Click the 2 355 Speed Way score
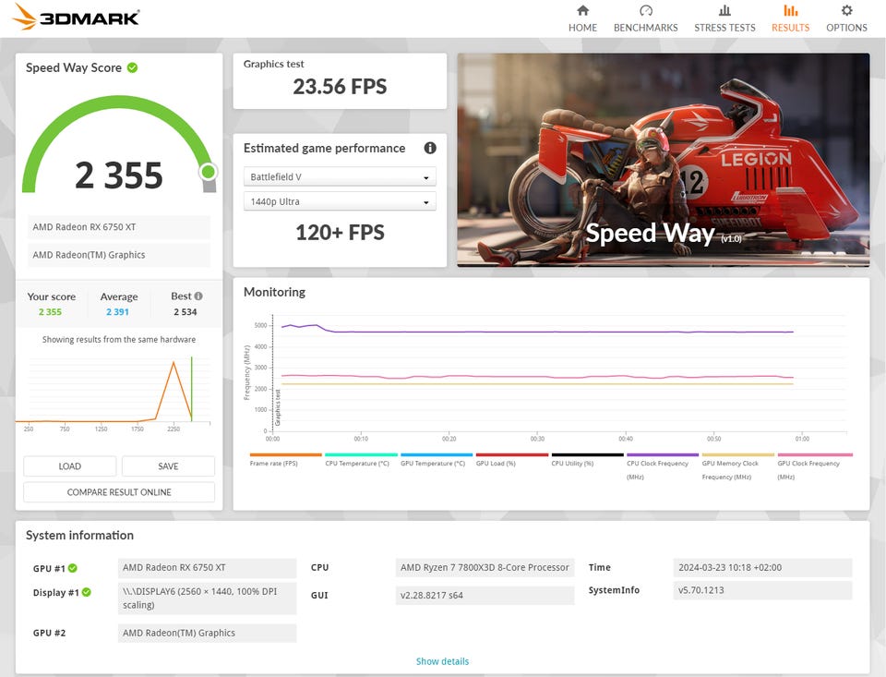 tap(119, 175)
